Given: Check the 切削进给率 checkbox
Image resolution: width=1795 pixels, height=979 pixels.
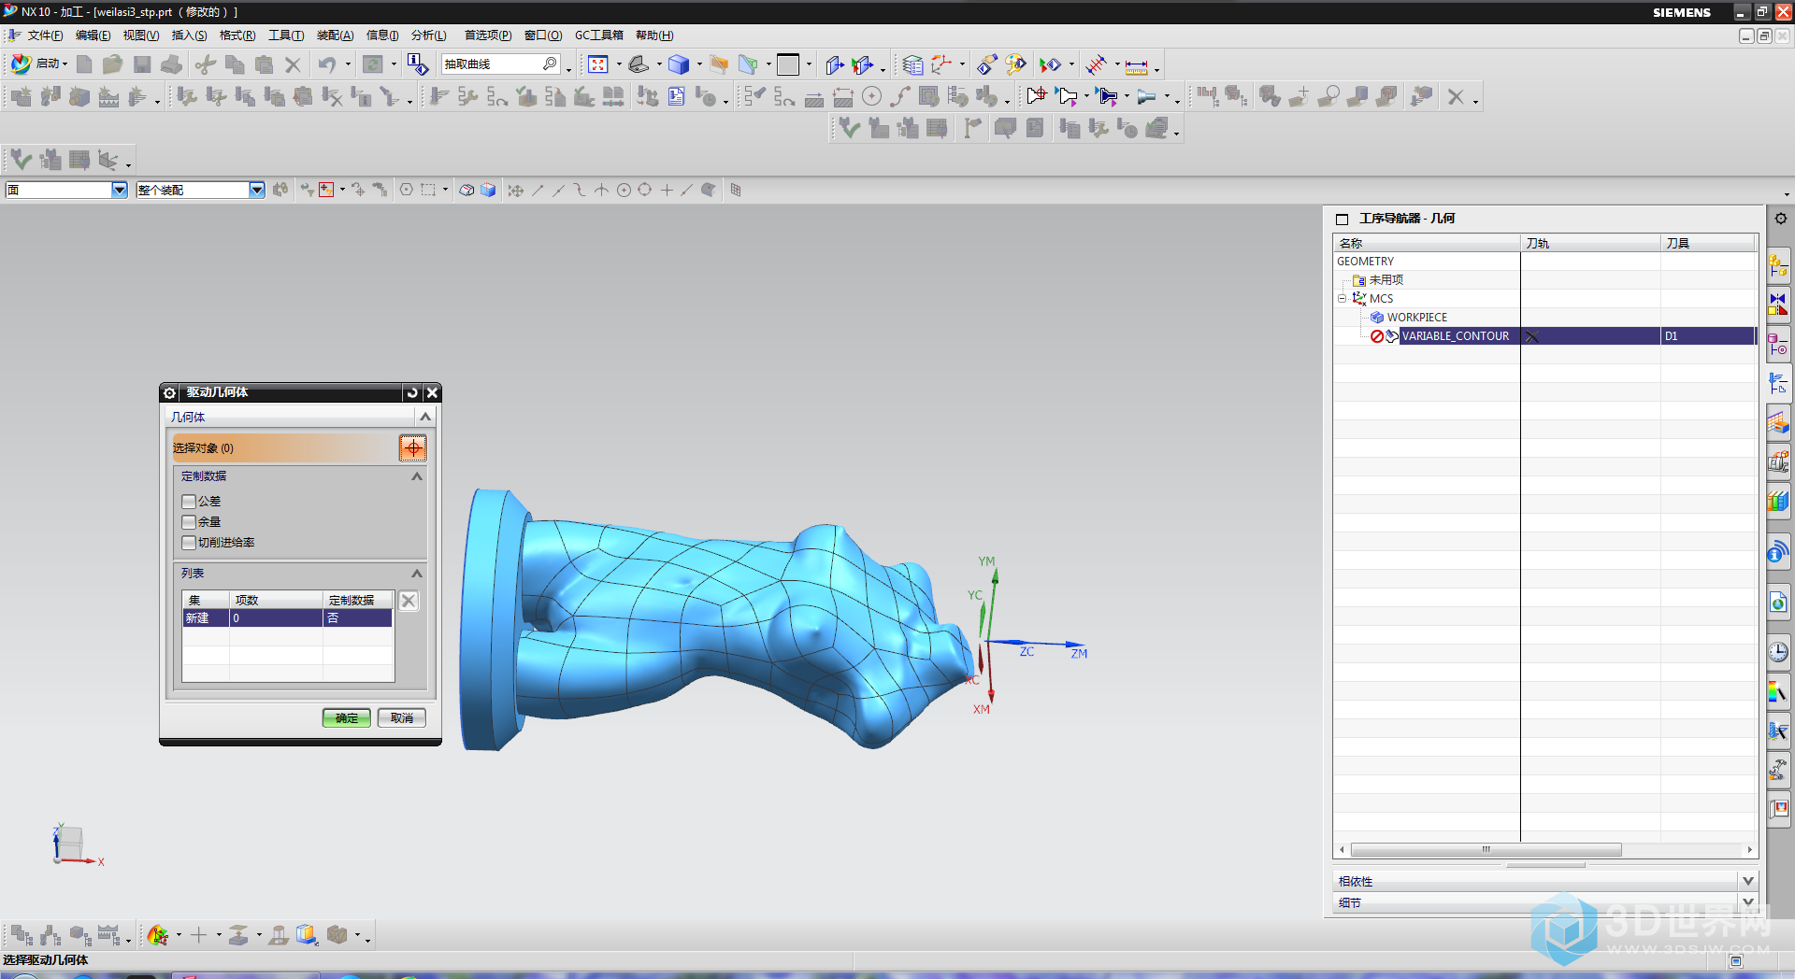Looking at the screenshot, I should 189,543.
